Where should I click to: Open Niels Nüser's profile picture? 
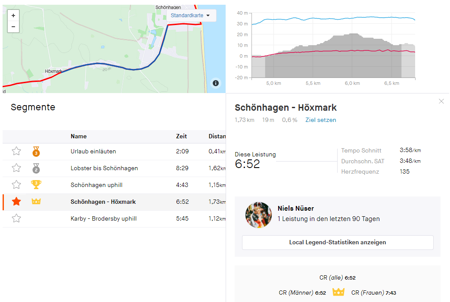(258, 215)
